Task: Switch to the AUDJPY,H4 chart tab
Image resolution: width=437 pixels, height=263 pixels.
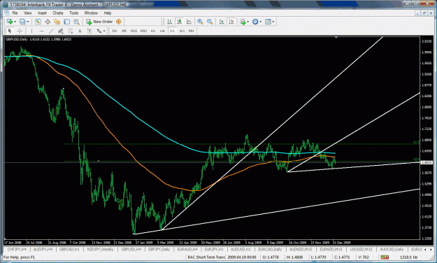Action: (43, 249)
